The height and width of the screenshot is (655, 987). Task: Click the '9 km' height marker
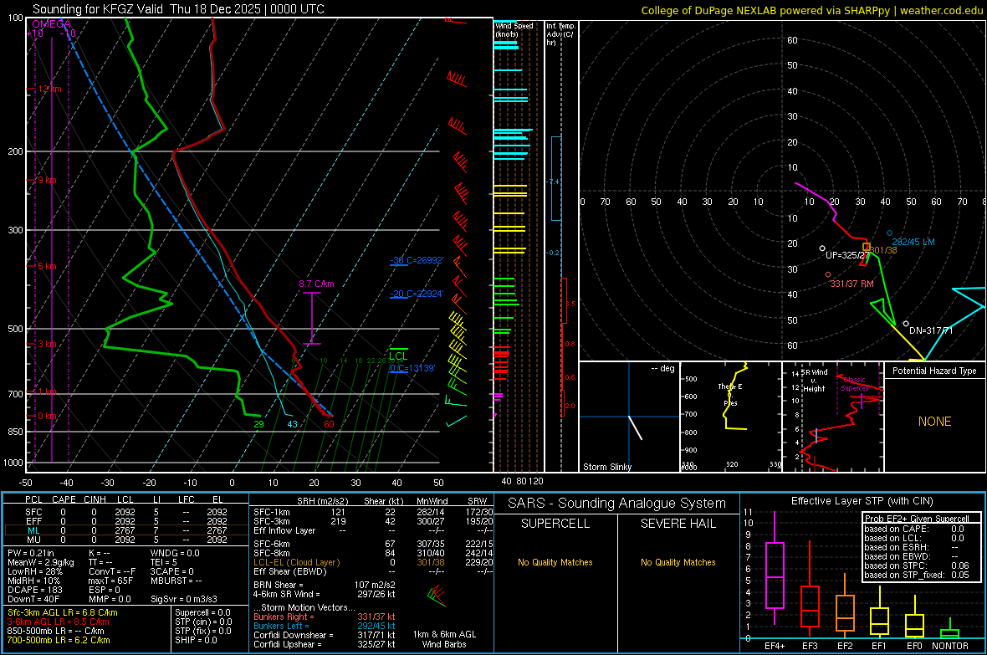click(x=47, y=180)
